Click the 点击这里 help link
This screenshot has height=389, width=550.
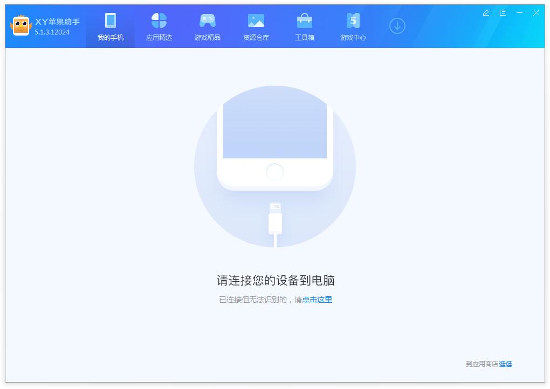coord(317,300)
